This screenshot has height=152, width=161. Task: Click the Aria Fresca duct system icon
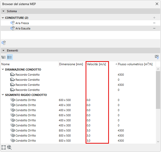click(12, 23)
